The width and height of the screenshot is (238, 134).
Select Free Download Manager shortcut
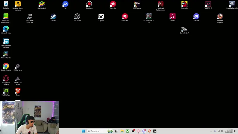click(6, 43)
